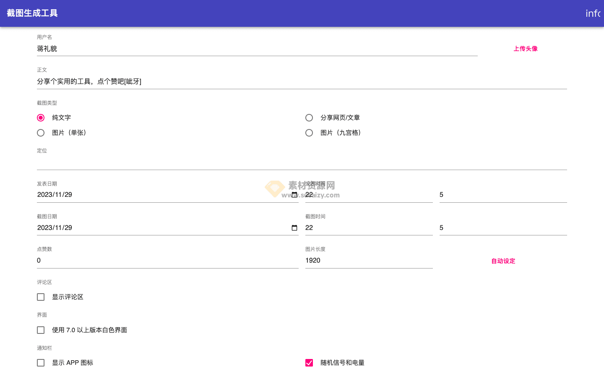Click the 自动设定 link for image length
The height and width of the screenshot is (377, 604).
[503, 261]
